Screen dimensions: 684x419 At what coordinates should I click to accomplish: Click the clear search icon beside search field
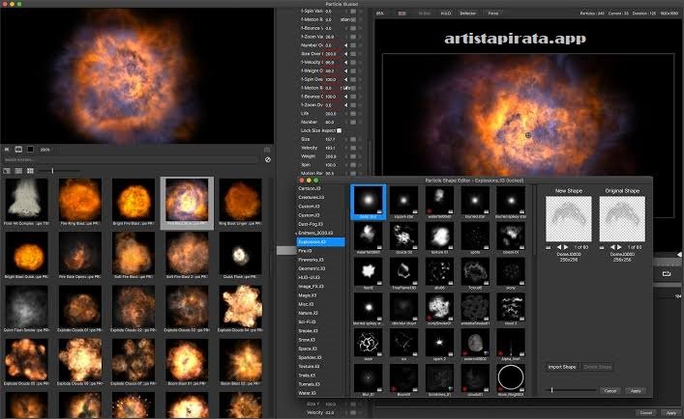pos(268,159)
